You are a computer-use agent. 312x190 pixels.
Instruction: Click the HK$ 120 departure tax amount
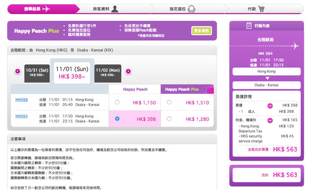pyautogui.click(x=286, y=126)
